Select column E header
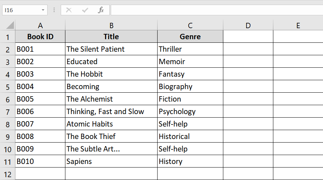The height and width of the screenshot is (180, 323). click(x=298, y=25)
